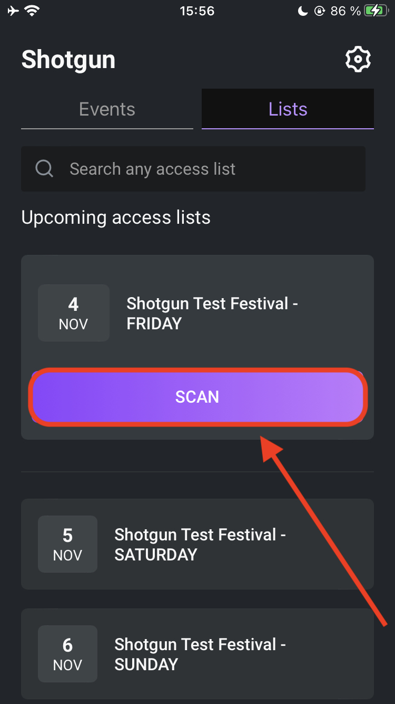Tap the rotation lock status icon
This screenshot has height=704, width=395.
click(320, 11)
